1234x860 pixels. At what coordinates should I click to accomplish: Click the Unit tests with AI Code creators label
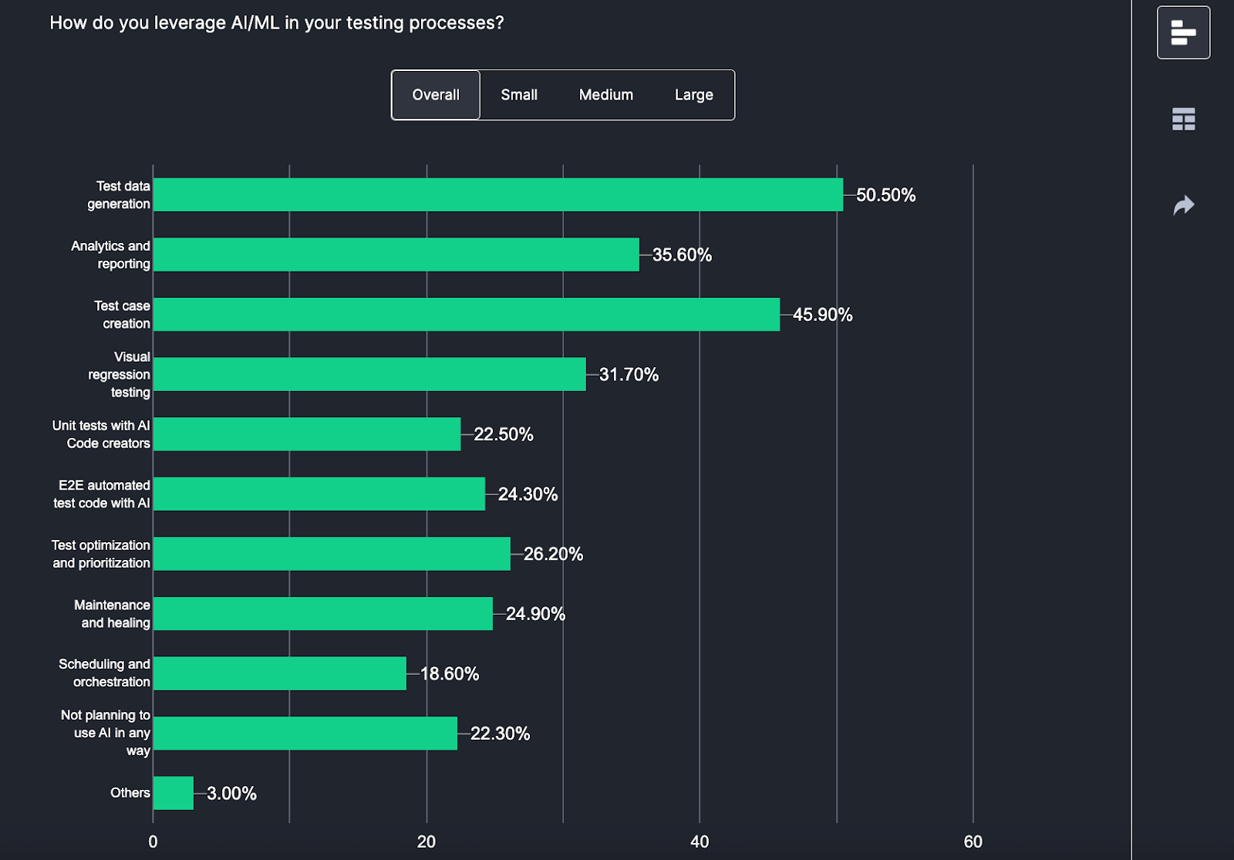[x=100, y=434]
